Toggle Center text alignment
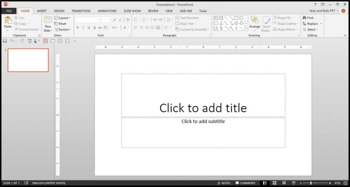This screenshot has height=187, width=350. [141, 28]
